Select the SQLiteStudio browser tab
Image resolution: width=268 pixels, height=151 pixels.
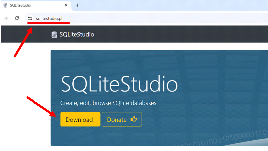click(x=36, y=5)
